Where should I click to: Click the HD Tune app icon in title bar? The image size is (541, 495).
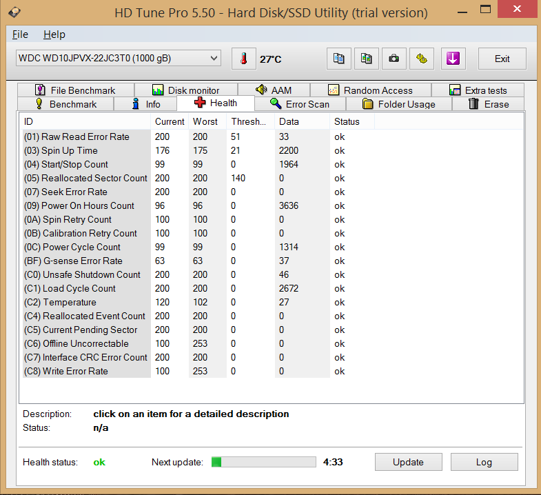pyautogui.click(x=14, y=12)
